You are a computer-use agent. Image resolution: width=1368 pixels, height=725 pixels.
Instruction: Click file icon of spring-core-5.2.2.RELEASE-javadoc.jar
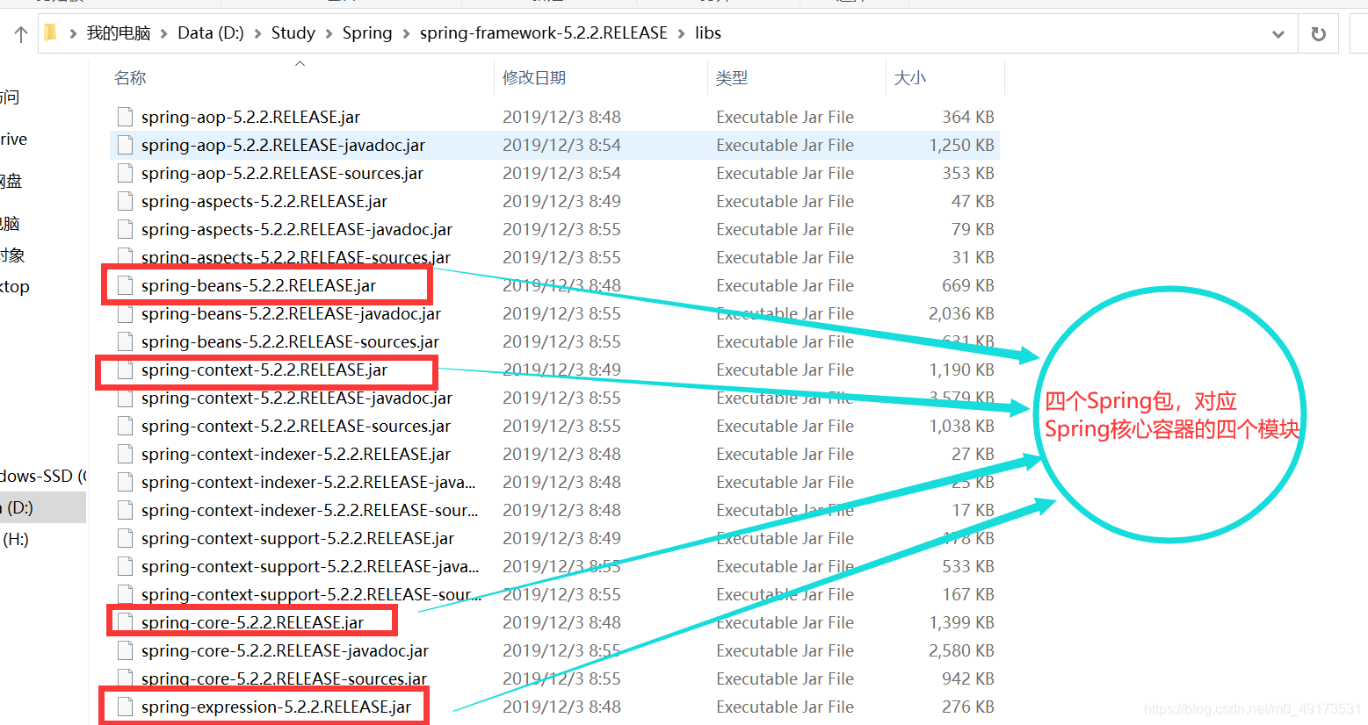pos(126,650)
